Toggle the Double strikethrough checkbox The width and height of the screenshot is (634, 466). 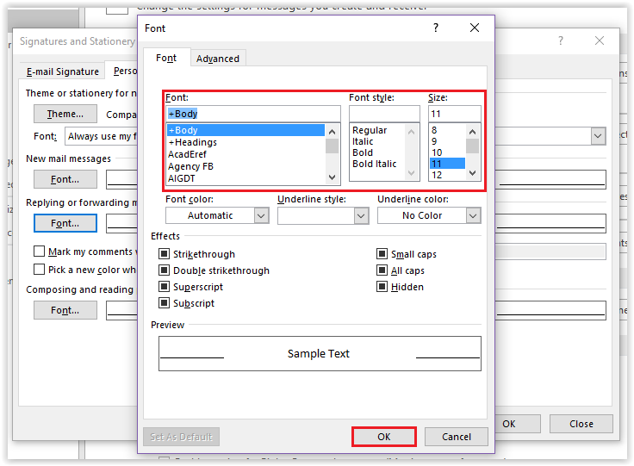164,270
